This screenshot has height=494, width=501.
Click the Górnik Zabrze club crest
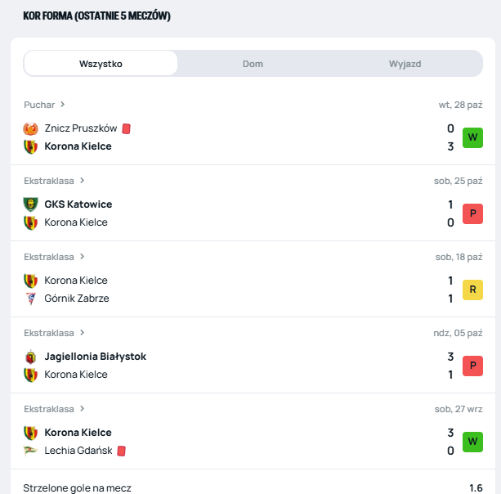(x=31, y=299)
